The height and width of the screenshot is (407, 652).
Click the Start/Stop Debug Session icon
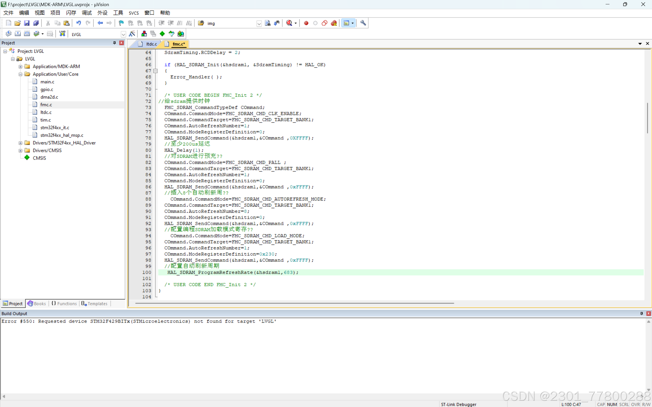[289, 23]
